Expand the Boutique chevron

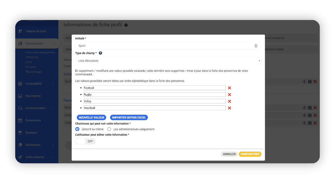coord(53,133)
